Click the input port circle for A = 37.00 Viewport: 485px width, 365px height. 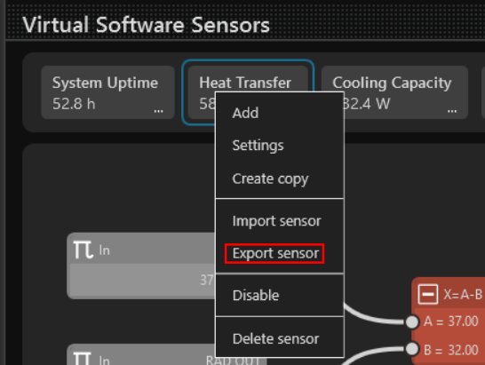(412, 322)
